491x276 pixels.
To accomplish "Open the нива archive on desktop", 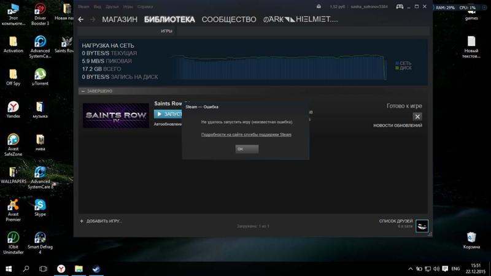I will click(40, 142).
